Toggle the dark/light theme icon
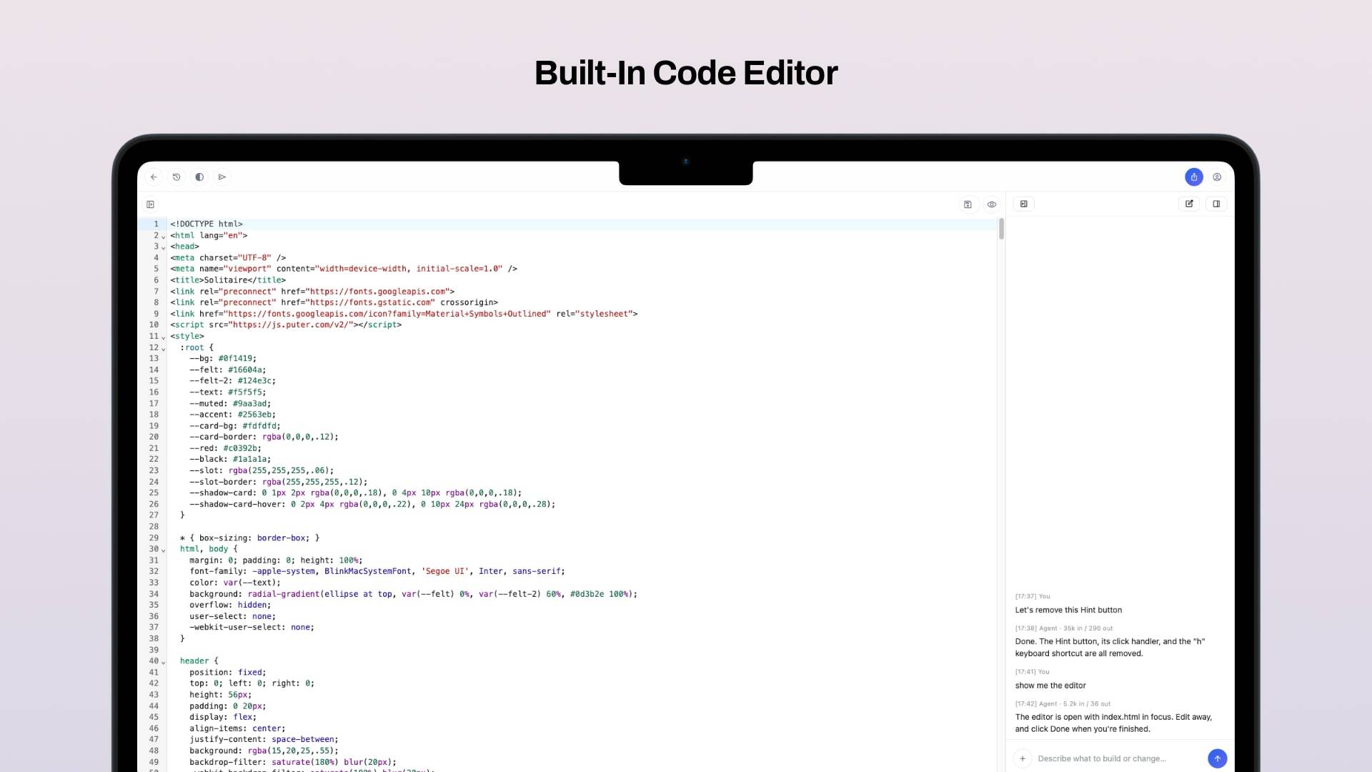1372x772 pixels. (199, 177)
